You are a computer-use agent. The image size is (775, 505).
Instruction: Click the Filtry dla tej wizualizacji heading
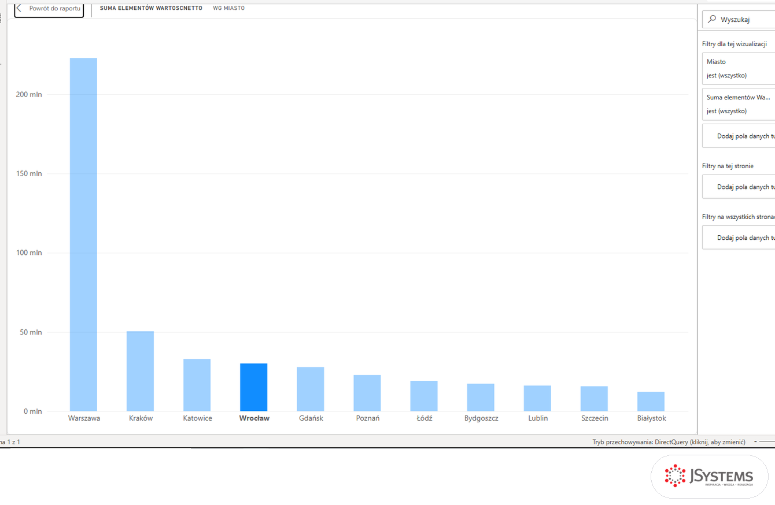[735, 44]
